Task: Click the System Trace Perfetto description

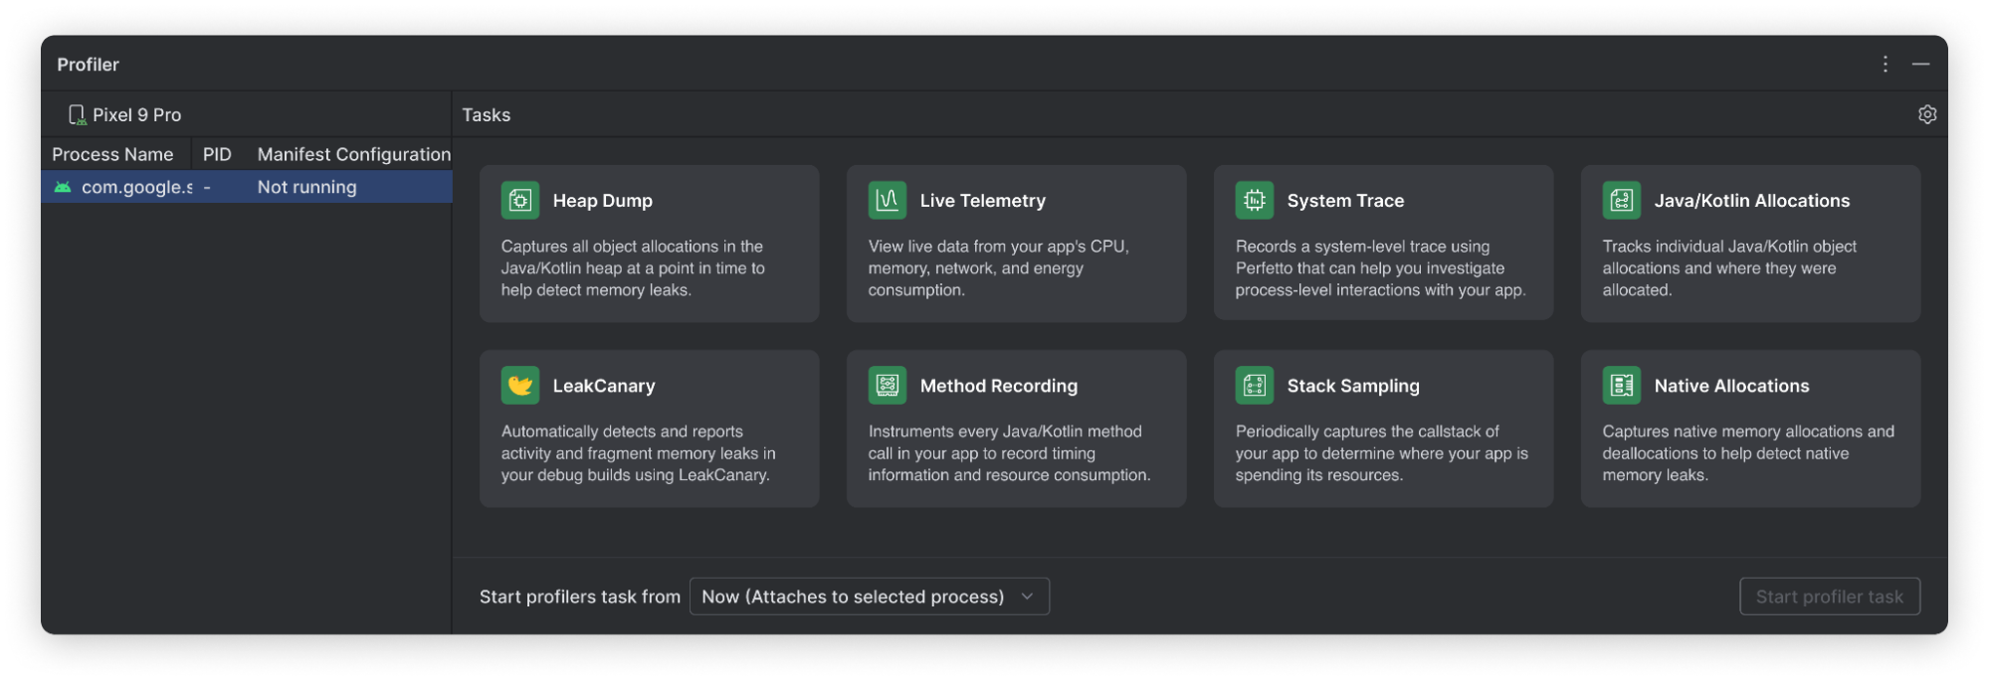Action: [x=1380, y=268]
